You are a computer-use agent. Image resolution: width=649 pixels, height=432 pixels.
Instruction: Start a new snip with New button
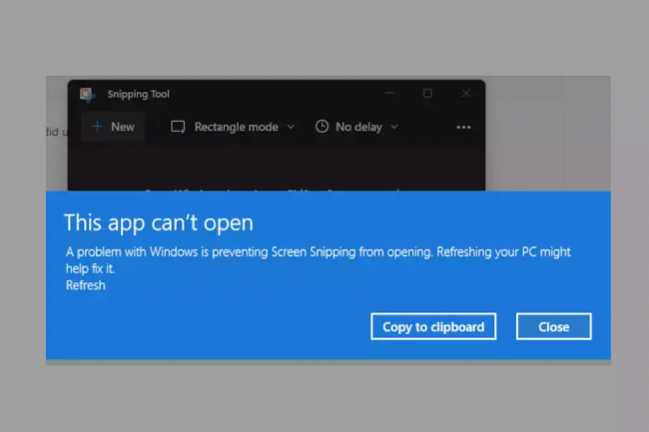113,127
